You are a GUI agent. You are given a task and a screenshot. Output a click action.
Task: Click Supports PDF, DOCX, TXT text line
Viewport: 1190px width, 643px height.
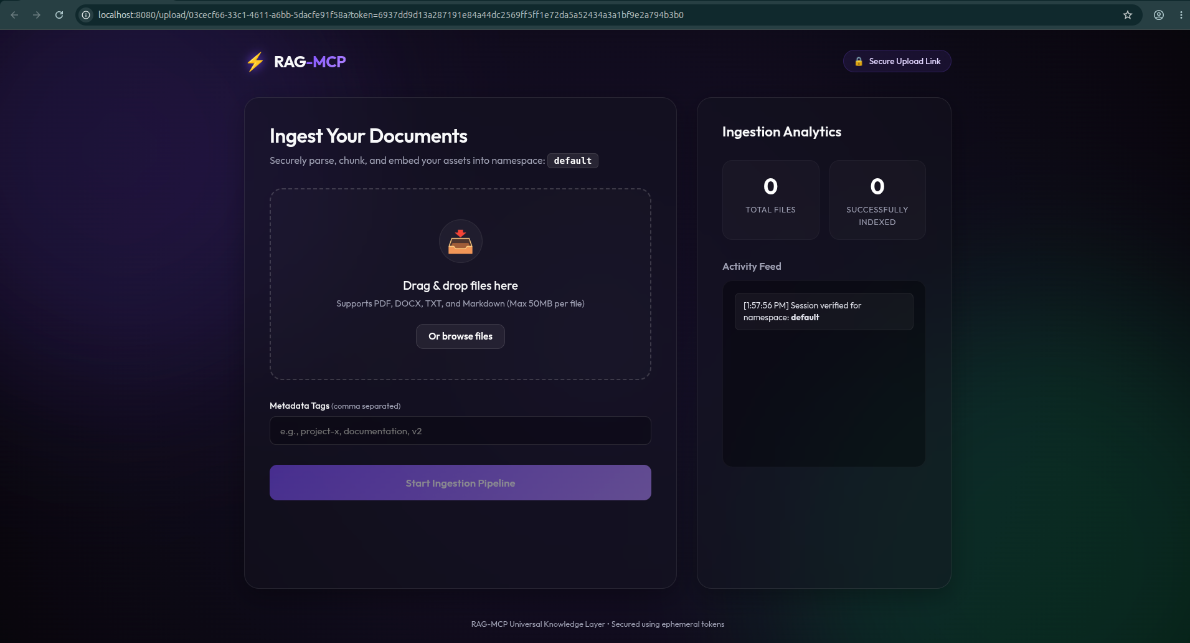click(x=460, y=304)
